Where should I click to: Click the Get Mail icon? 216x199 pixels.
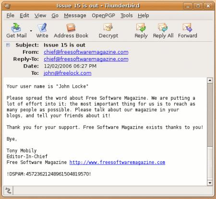point(16,28)
